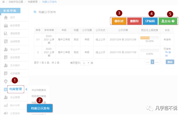Open 课程管理 menu item
This screenshot has width=183, height=116.
(15, 33)
